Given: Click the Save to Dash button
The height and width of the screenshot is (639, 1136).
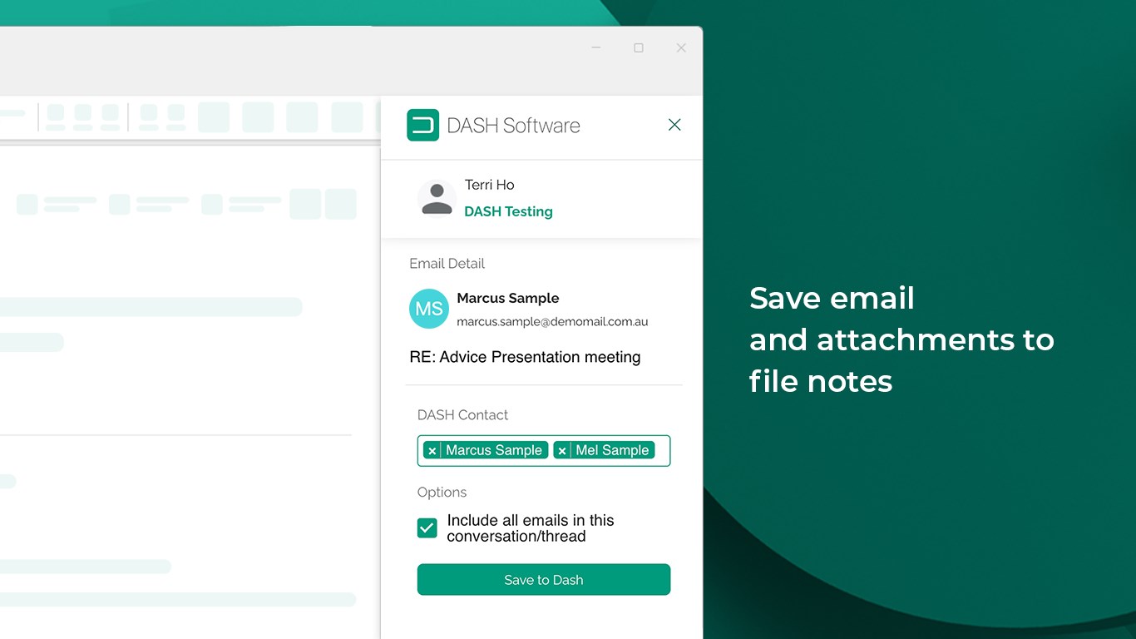Looking at the screenshot, I should (x=544, y=580).
